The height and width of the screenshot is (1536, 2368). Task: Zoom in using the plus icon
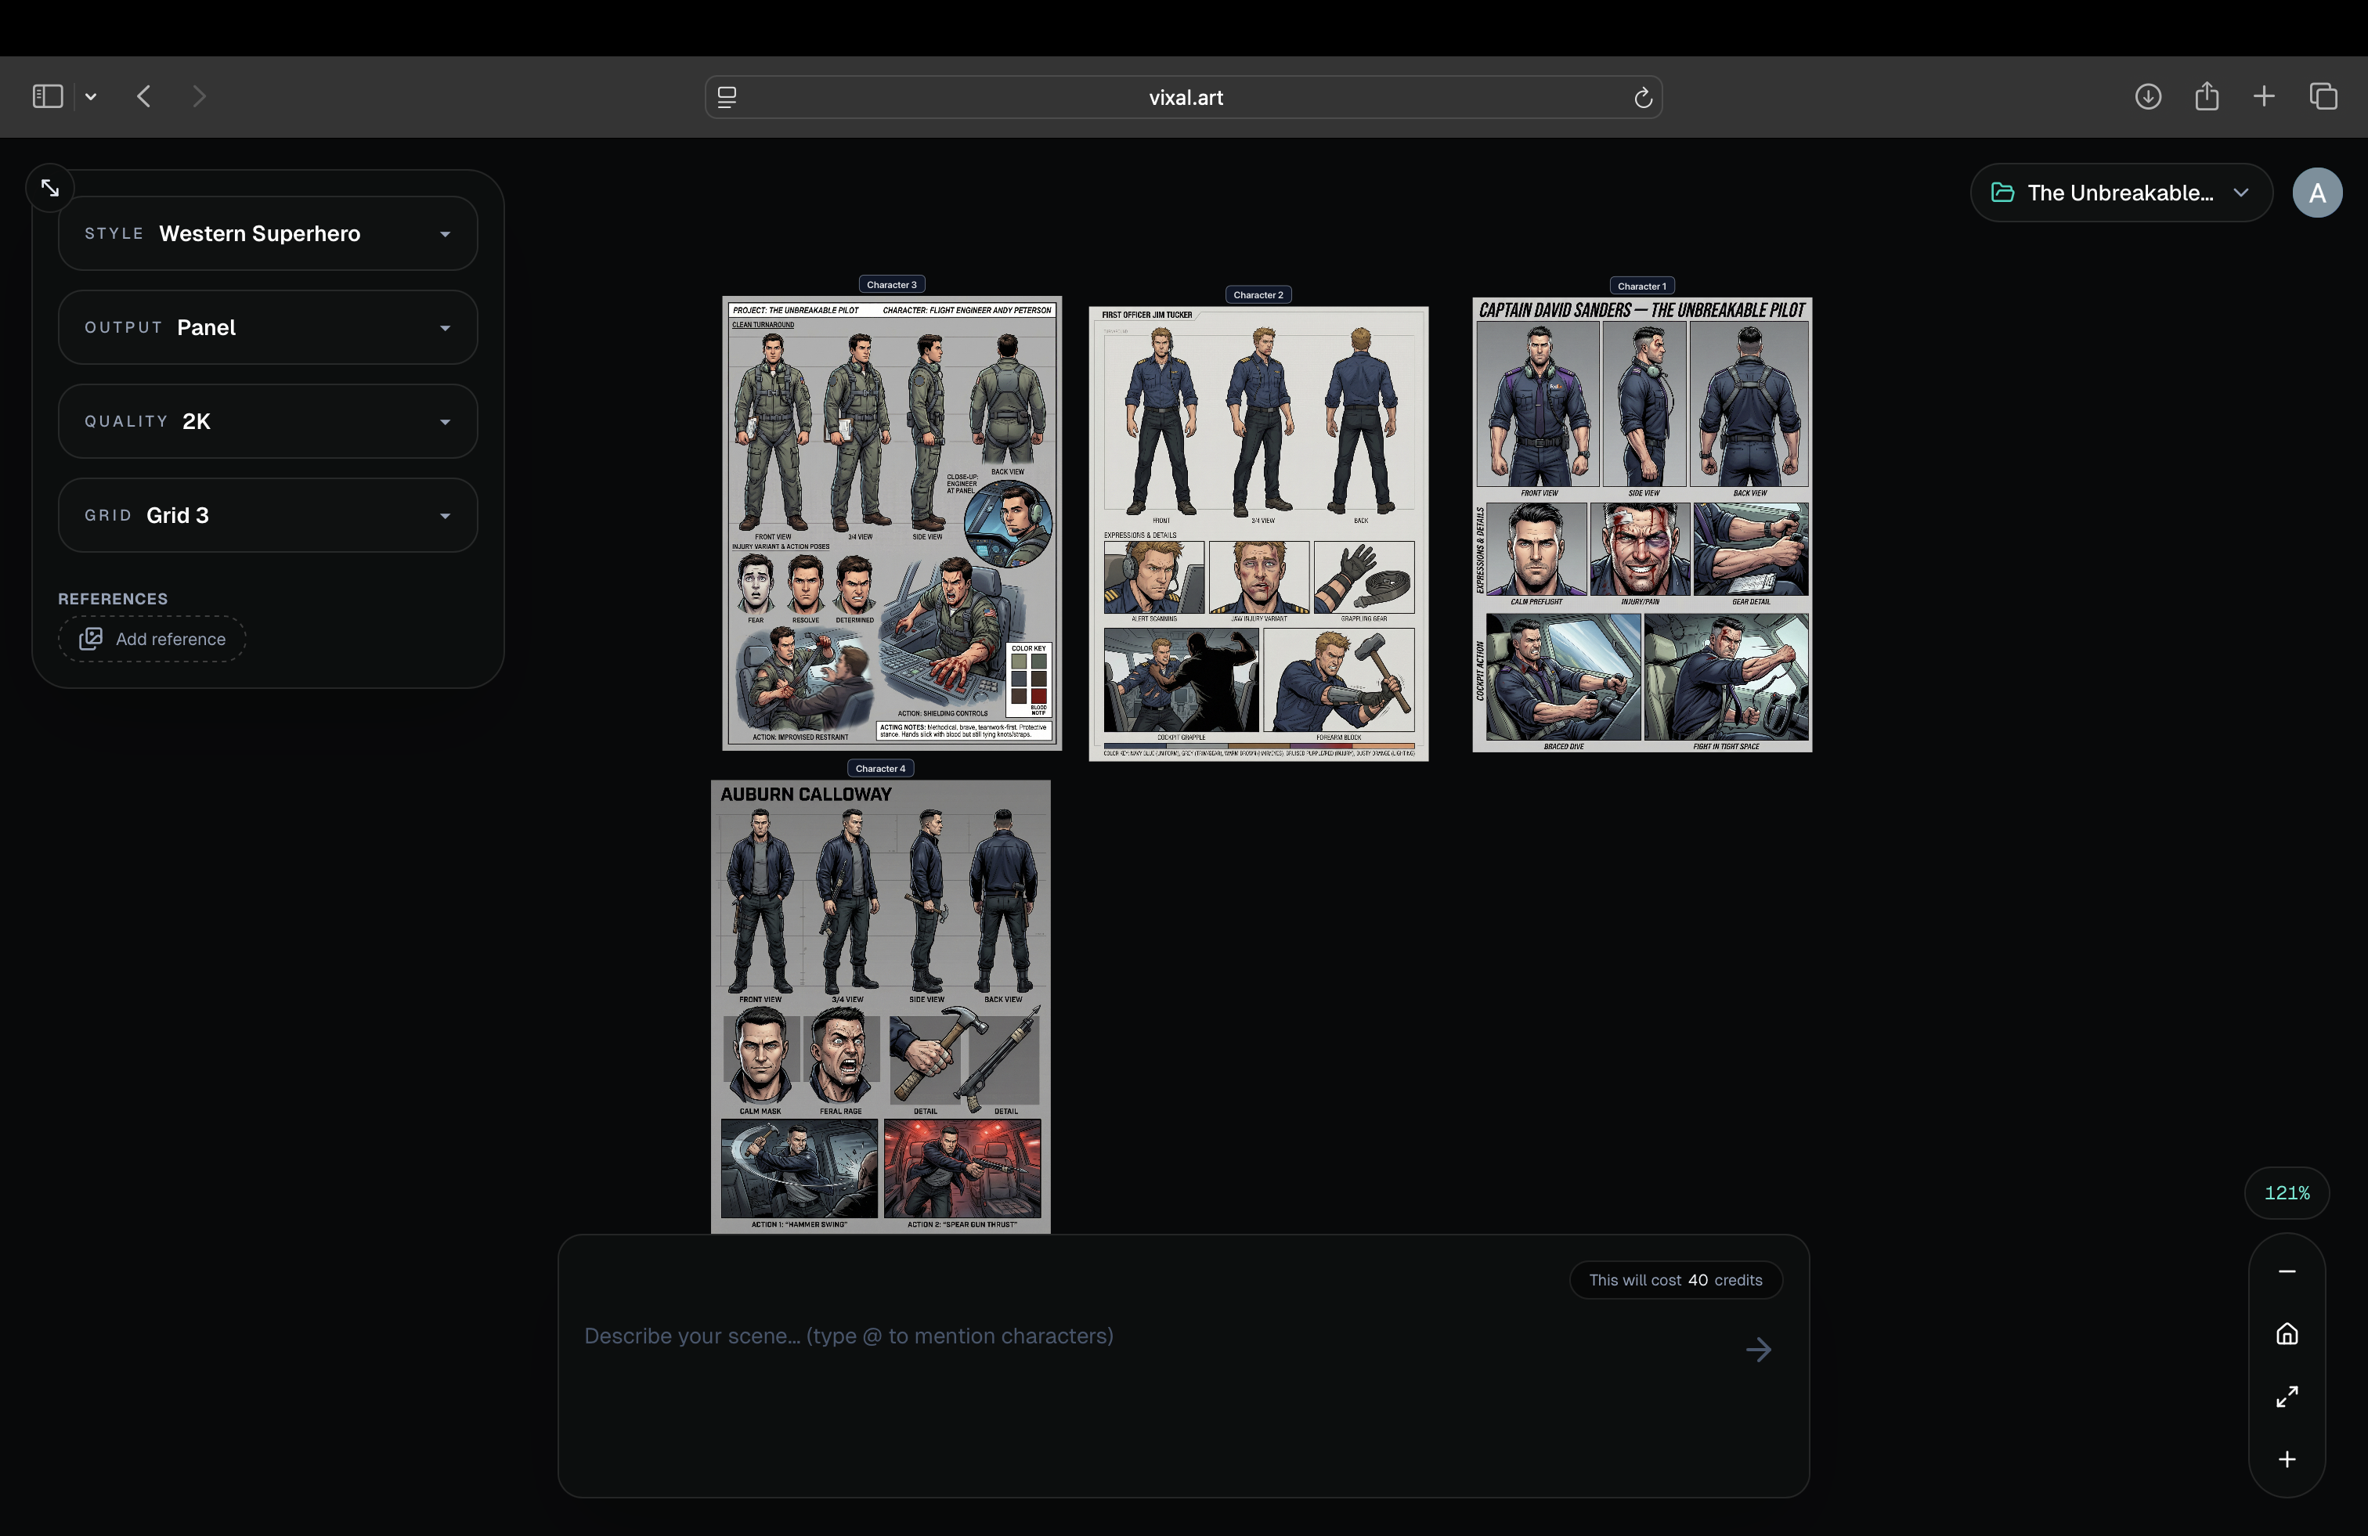coord(2286,1459)
